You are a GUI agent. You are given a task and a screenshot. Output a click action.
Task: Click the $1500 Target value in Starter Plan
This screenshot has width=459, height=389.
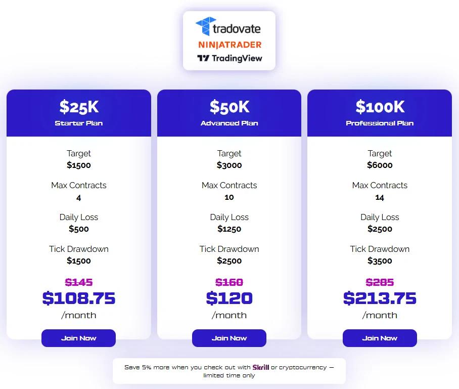coord(78,165)
